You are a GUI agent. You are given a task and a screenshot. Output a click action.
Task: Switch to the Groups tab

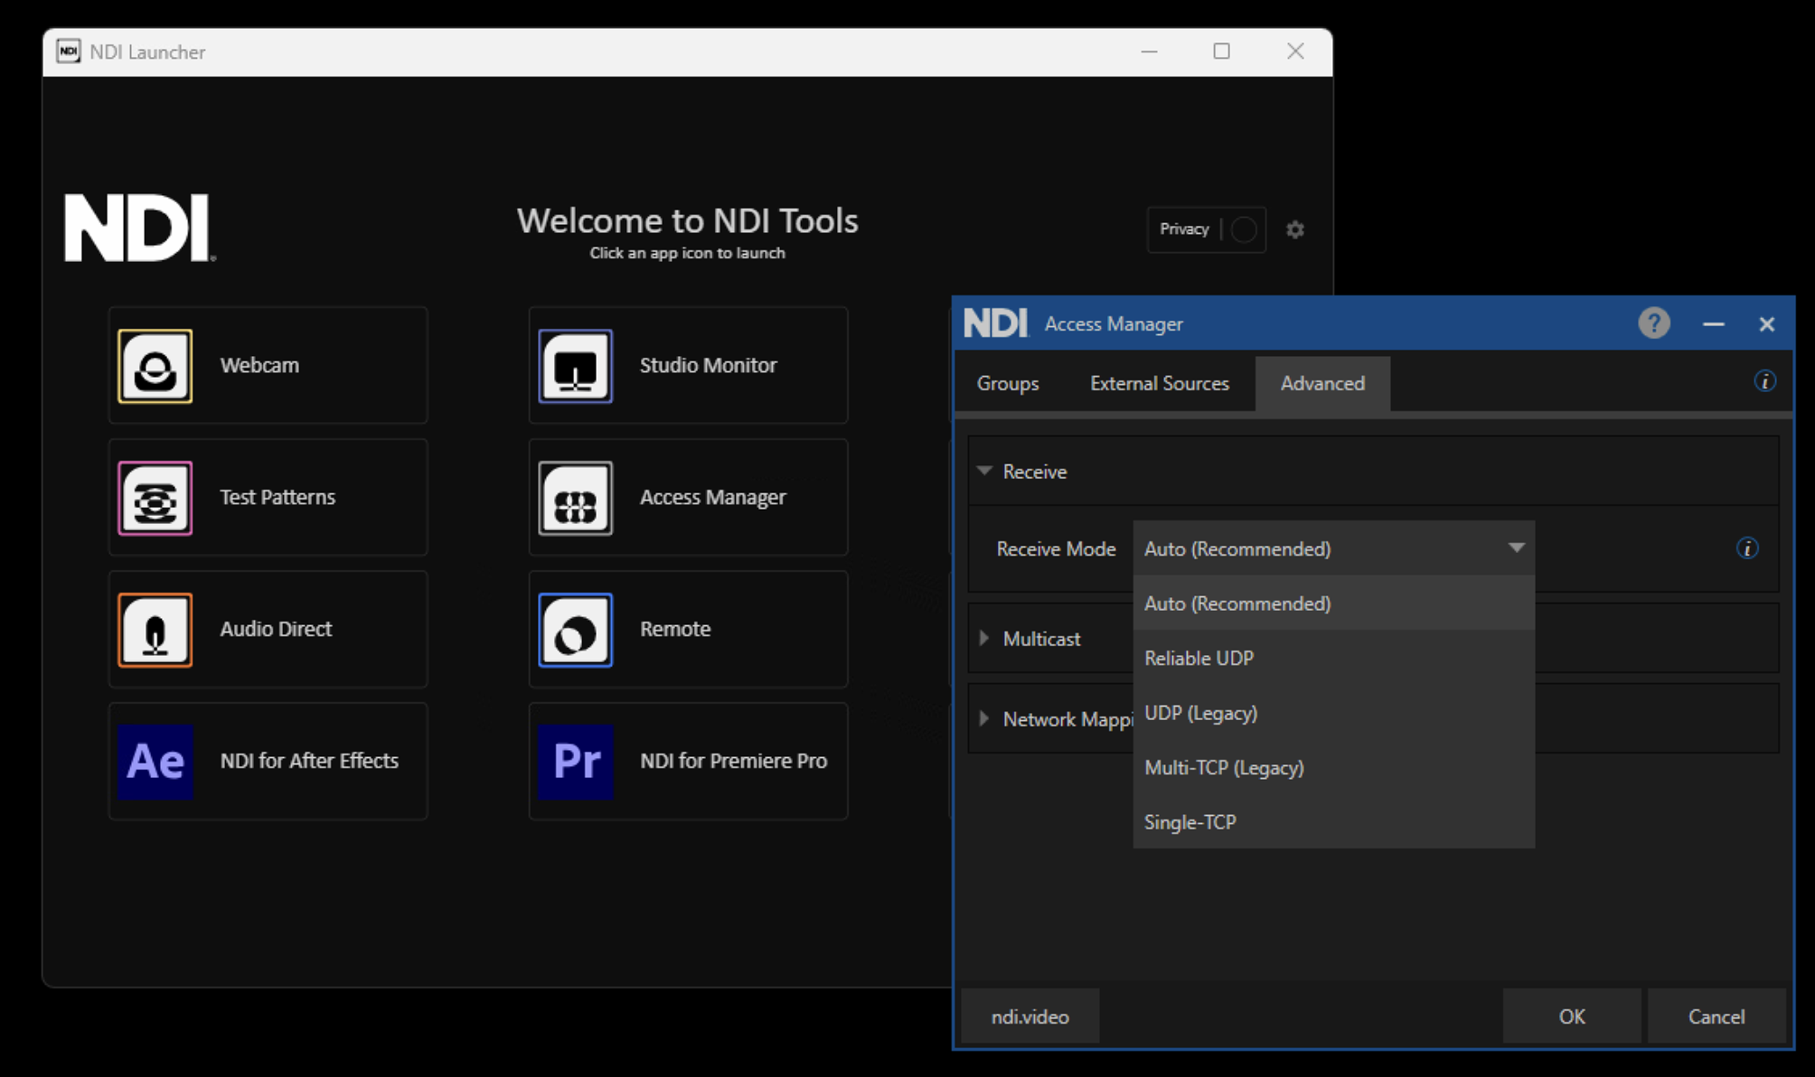1008,383
